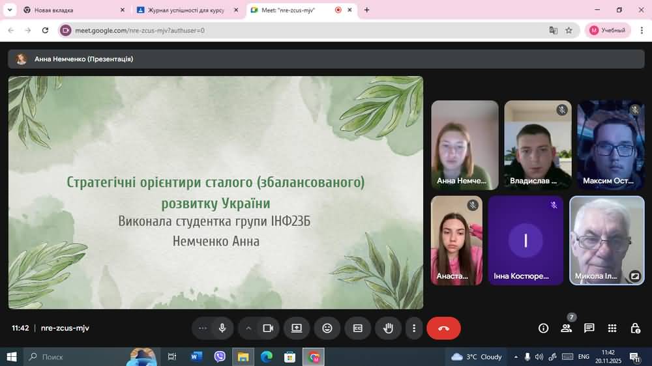Toggle the camera on or off
Image resolution: width=652 pixels, height=366 pixels.
268,328
